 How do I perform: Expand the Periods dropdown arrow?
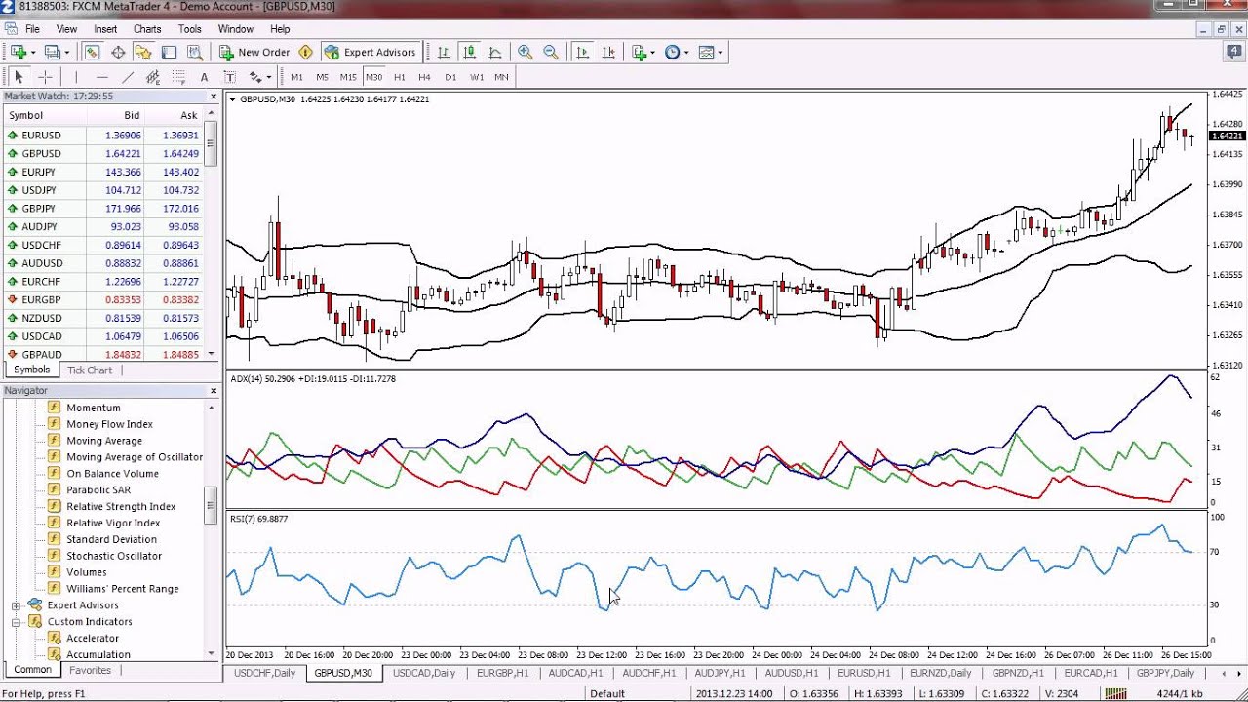tap(686, 53)
